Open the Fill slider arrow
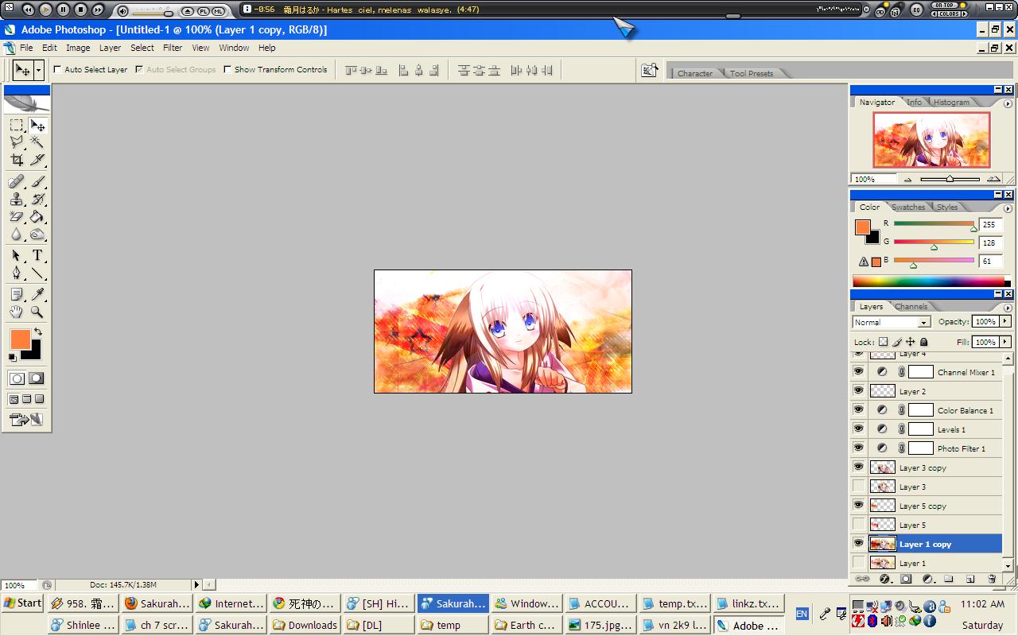Viewport: 1018px width, 636px height. click(1005, 341)
